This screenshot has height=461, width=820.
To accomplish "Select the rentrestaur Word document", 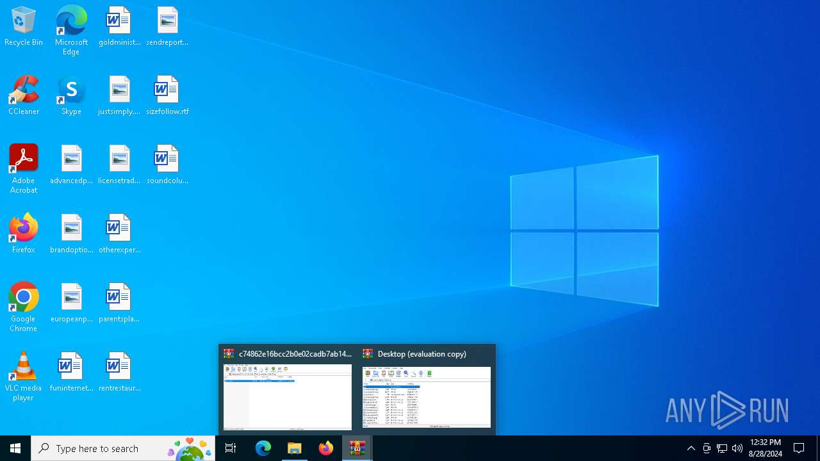I will (119, 373).
